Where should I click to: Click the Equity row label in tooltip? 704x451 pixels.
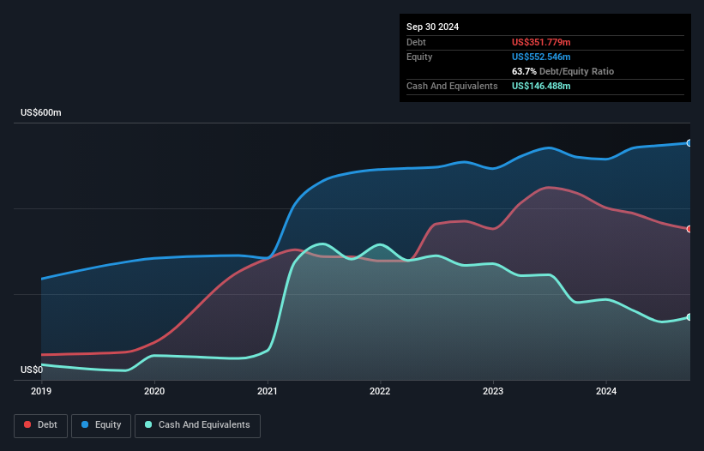pos(419,57)
